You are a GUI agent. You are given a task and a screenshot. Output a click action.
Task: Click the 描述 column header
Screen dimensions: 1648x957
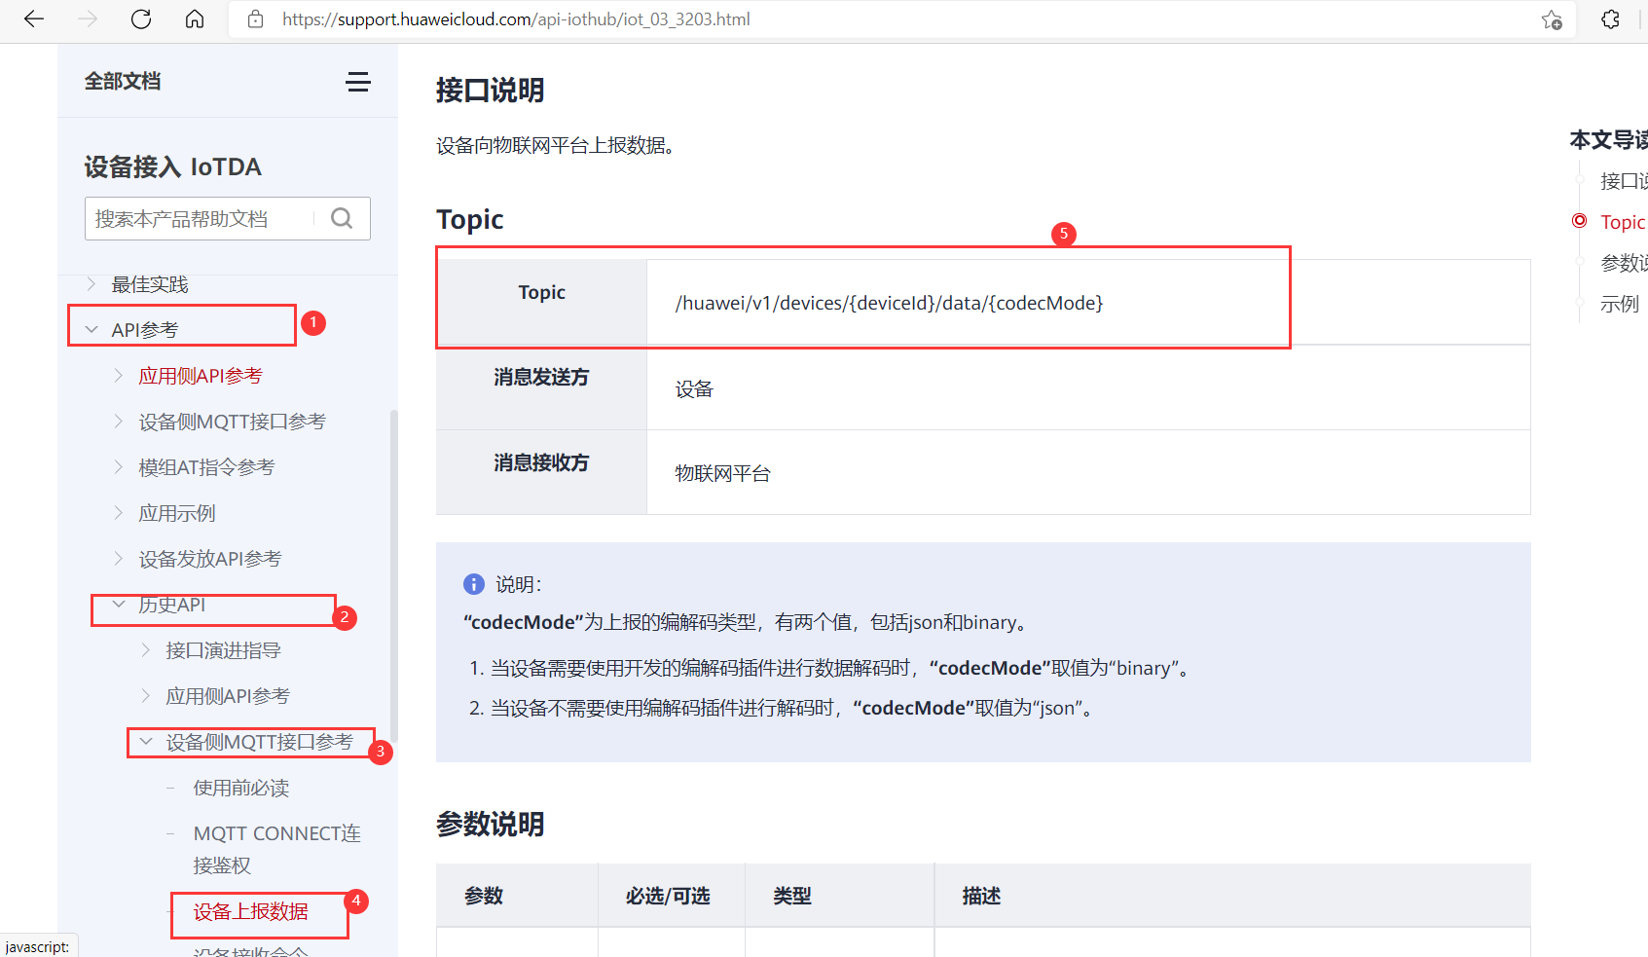[981, 896]
